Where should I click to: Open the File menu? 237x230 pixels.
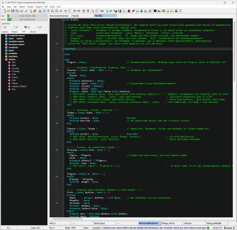point(3,7)
